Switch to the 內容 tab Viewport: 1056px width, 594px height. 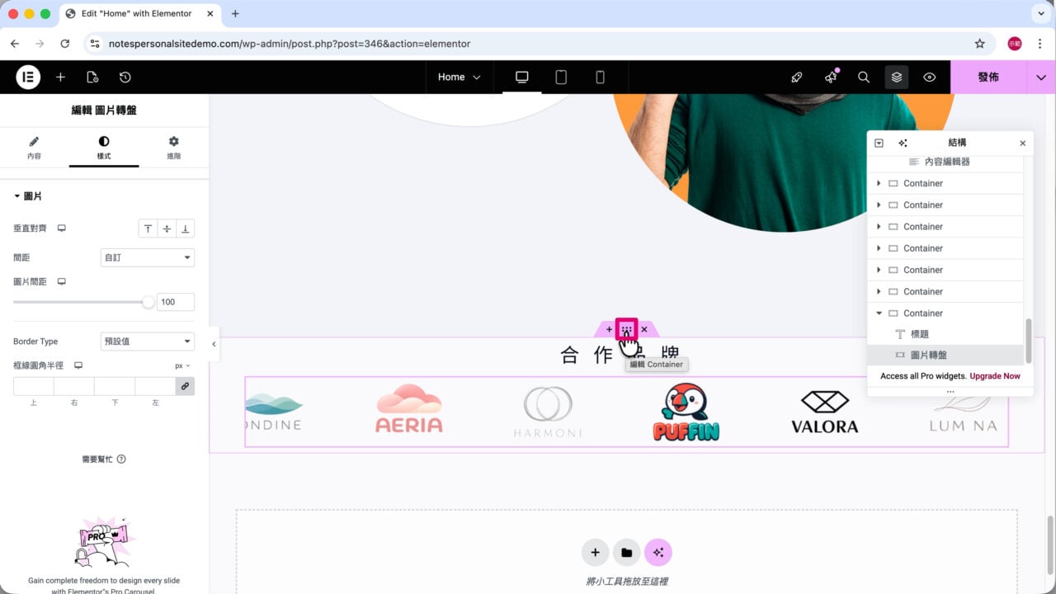34,148
